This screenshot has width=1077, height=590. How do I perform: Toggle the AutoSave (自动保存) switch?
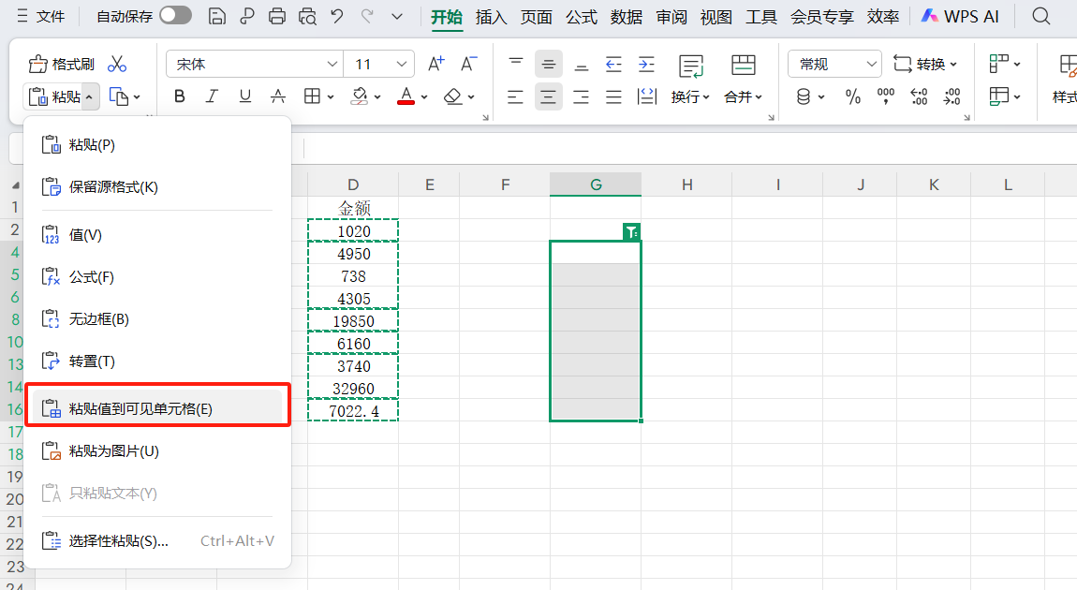(175, 16)
